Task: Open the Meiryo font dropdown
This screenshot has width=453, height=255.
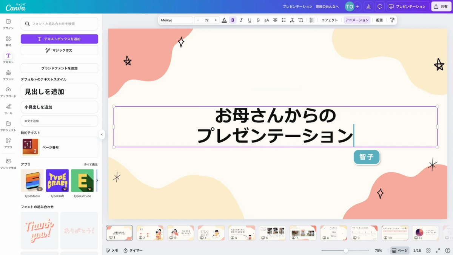Action: click(175, 20)
